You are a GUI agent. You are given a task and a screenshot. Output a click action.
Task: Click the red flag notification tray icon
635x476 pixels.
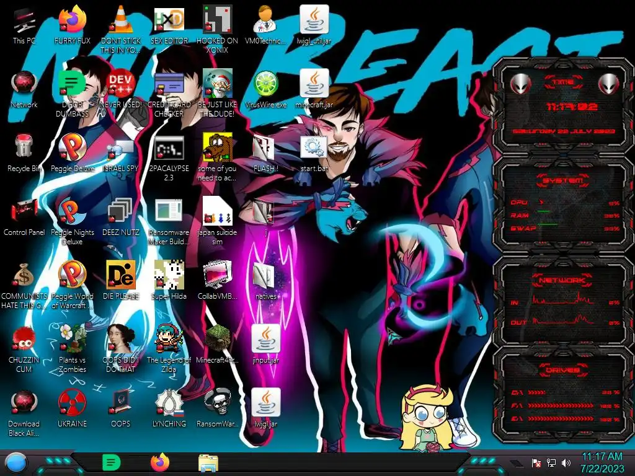pyautogui.click(x=536, y=462)
